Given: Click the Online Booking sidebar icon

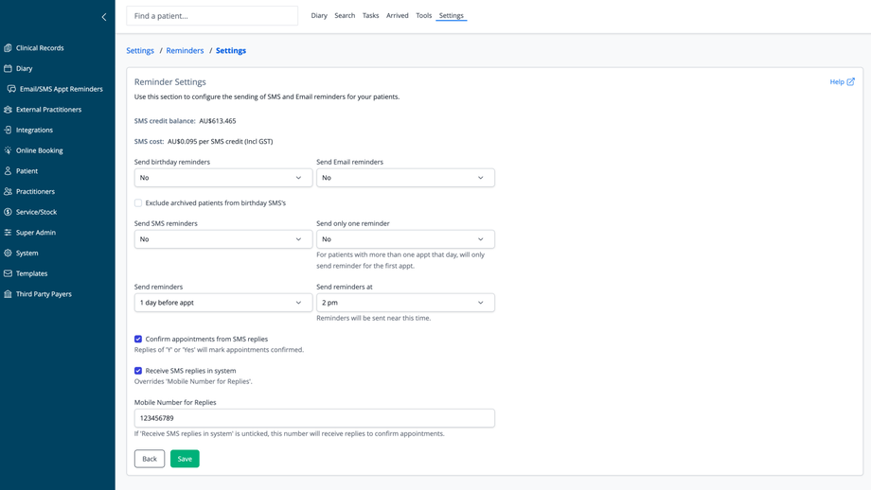Looking at the screenshot, I should [8, 150].
